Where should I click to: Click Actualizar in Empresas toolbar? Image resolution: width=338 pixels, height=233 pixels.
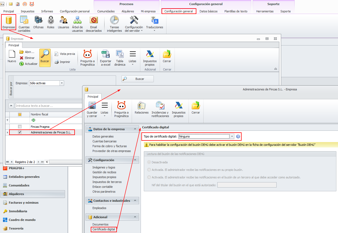28,64
